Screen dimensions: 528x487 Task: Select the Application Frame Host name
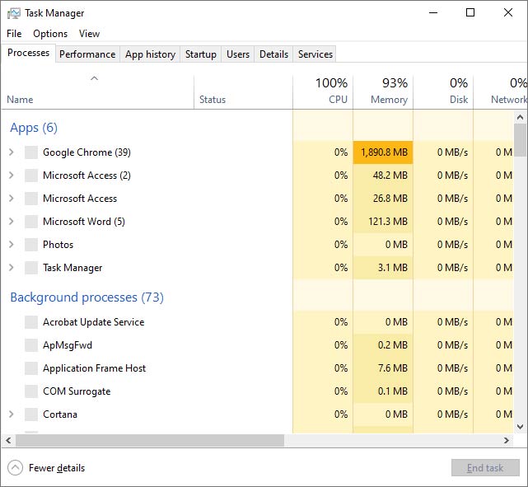[x=94, y=368]
